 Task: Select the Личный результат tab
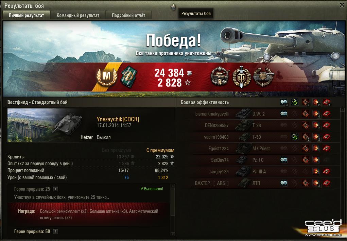coord(26,15)
